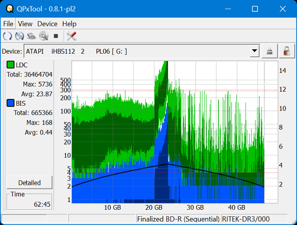Open preferences via wrench screwdriver icon
Viewport: 297px width, 225px height.
pyautogui.click(x=71, y=36)
